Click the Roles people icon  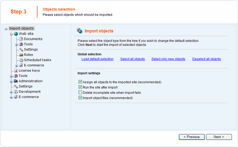pyautogui.click(x=21, y=55)
